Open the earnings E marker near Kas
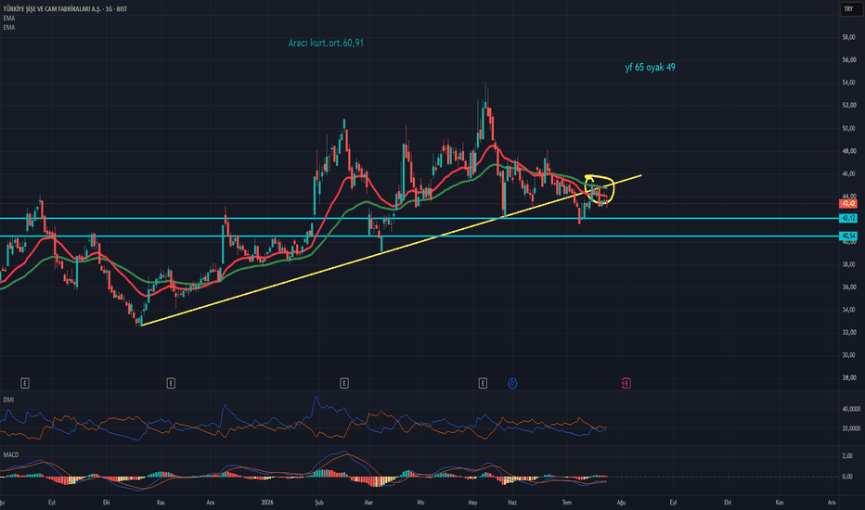 click(x=171, y=383)
